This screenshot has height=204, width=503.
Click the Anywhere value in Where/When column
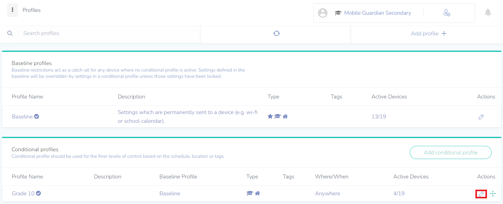click(x=328, y=193)
